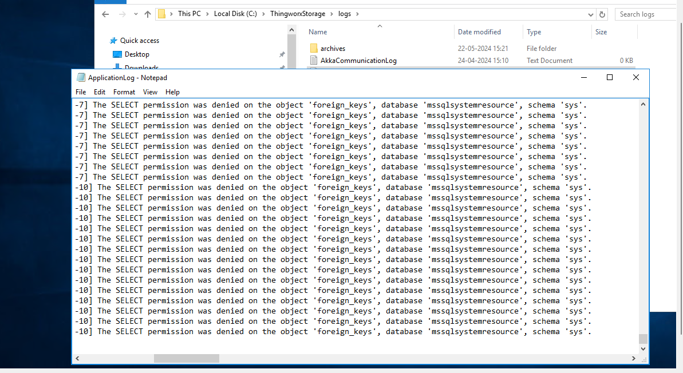Click the Back navigation arrow in Explorer
The height and width of the screenshot is (373, 683).
(x=105, y=14)
